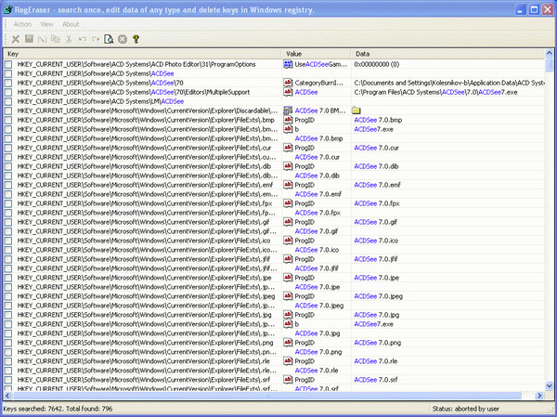Screen dimensions: 557x417
Task: Click the vertical scrollbar down arrow
Action: (x=550, y=385)
